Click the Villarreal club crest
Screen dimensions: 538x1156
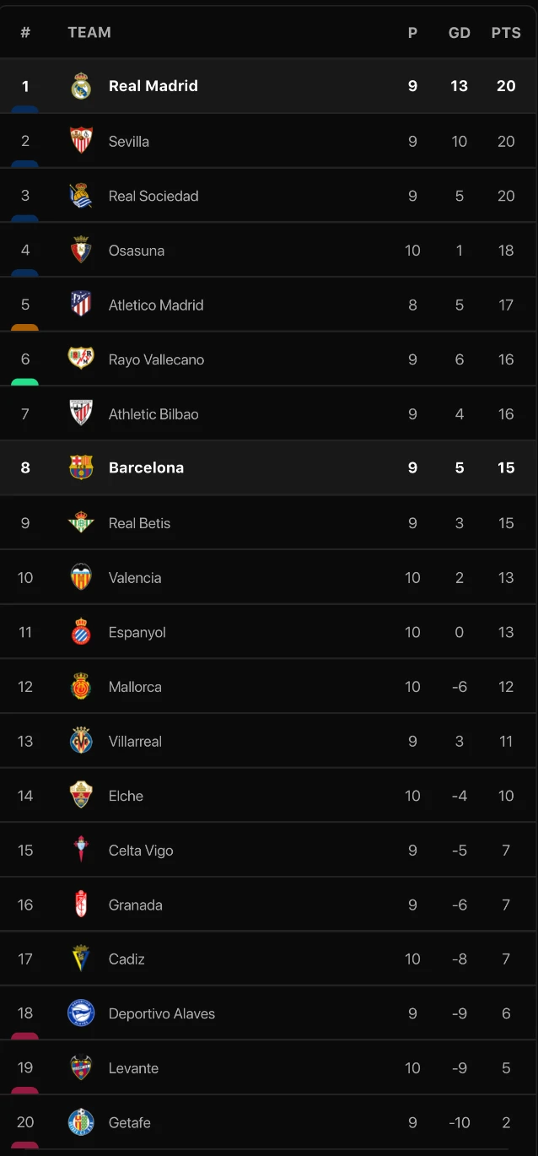[81, 741]
